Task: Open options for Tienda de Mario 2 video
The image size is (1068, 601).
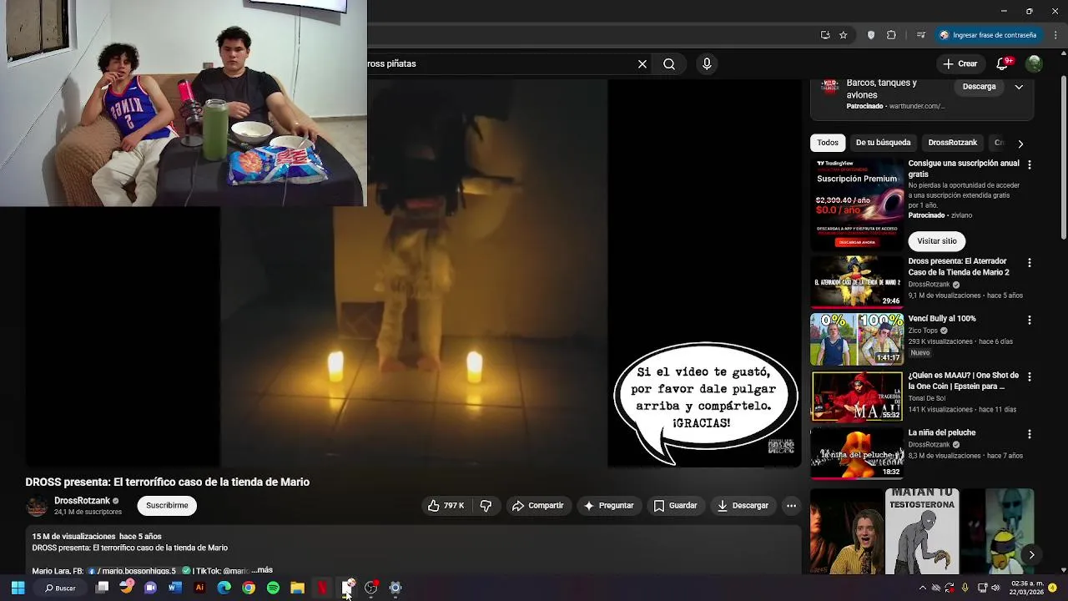Action: tap(1029, 262)
